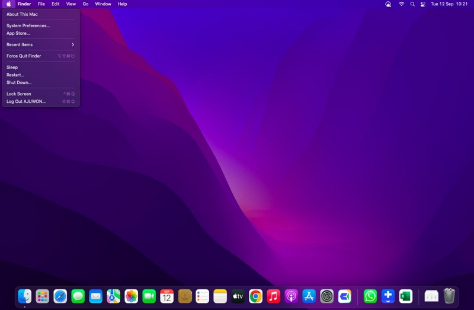The image size is (474, 310).
Task: Launch the blue plus app icon in Dock
Action: pos(388,296)
